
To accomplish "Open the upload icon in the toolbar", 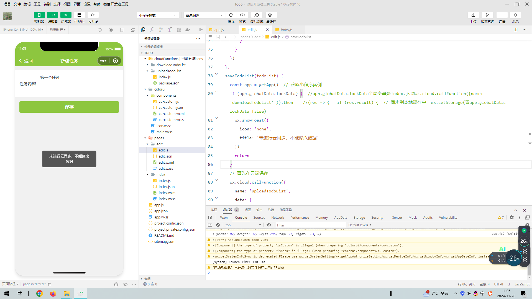I will tap(473, 15).
